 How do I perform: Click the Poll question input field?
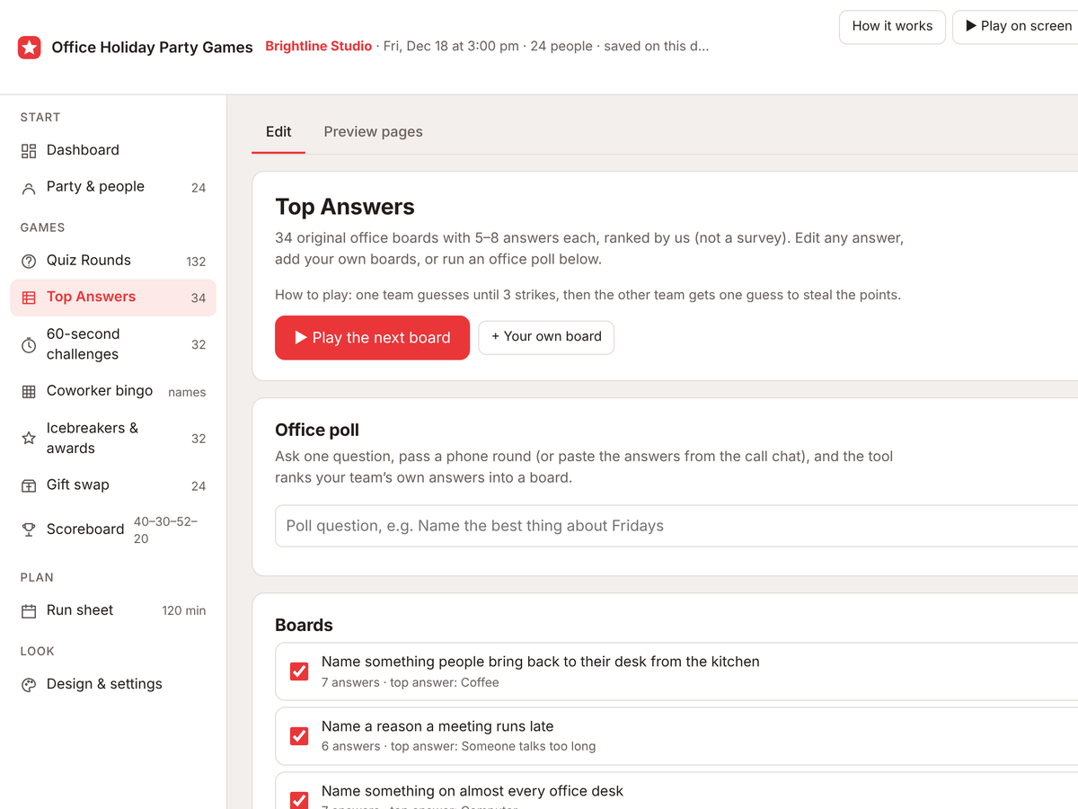coord(676,526)
